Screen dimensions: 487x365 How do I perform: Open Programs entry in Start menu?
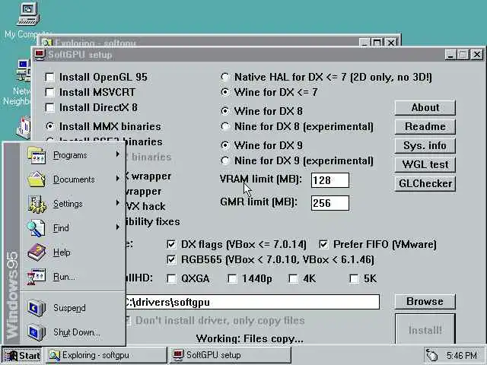click(73, 155)
